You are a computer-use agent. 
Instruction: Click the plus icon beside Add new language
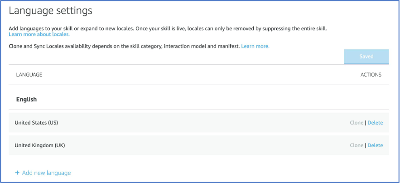(x=17, y=173)
